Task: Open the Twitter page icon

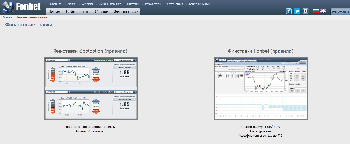Action: tap(297, 11)
